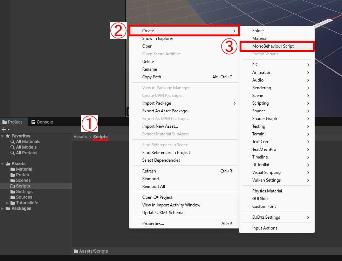Image resolution: width=342 pixels, height=261 pixels.
Task: Collapse the Favorites section triangle
Action: coord(3,136)
